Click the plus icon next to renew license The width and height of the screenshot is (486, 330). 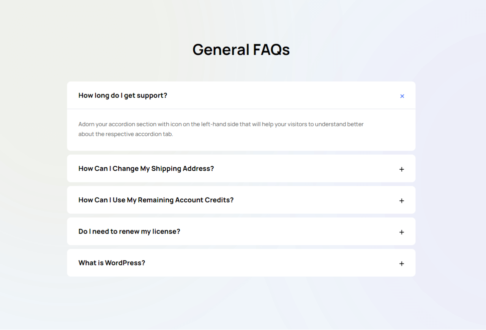tap(402, 232)
